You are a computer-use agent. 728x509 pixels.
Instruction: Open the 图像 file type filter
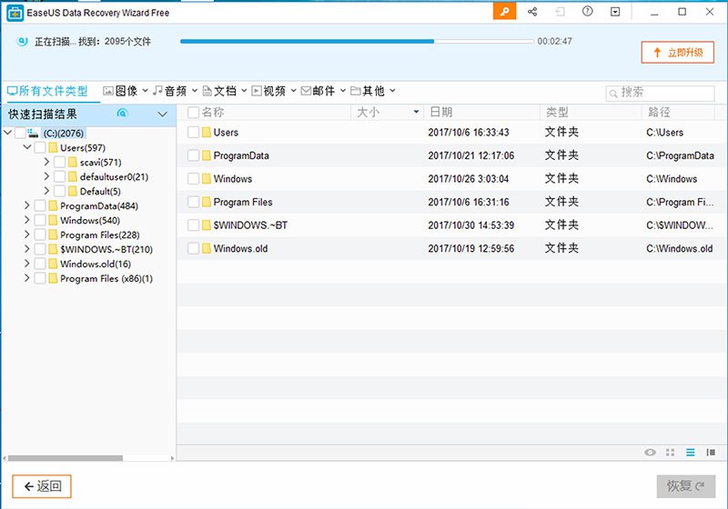click(x=126, y=91)
